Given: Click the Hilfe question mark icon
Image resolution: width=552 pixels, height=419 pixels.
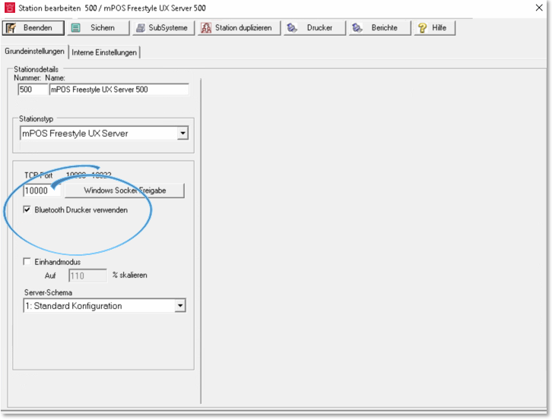Looking at the screenshot, I should (x=423, y=28).
